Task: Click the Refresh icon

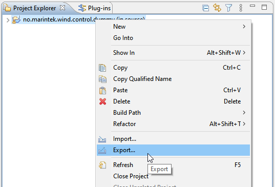Action: point(102,165)
